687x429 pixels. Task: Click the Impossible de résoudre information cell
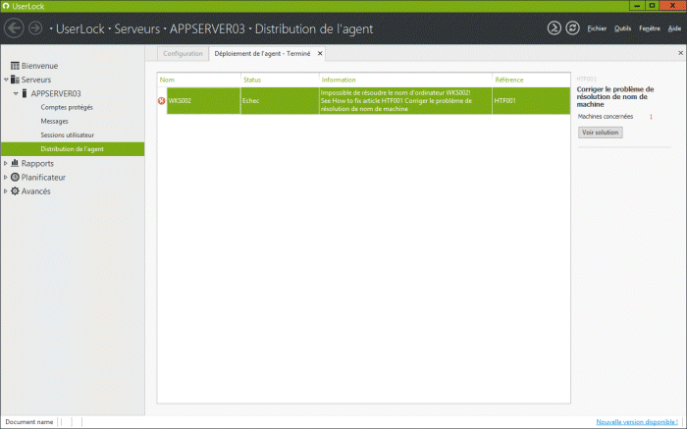405,101
